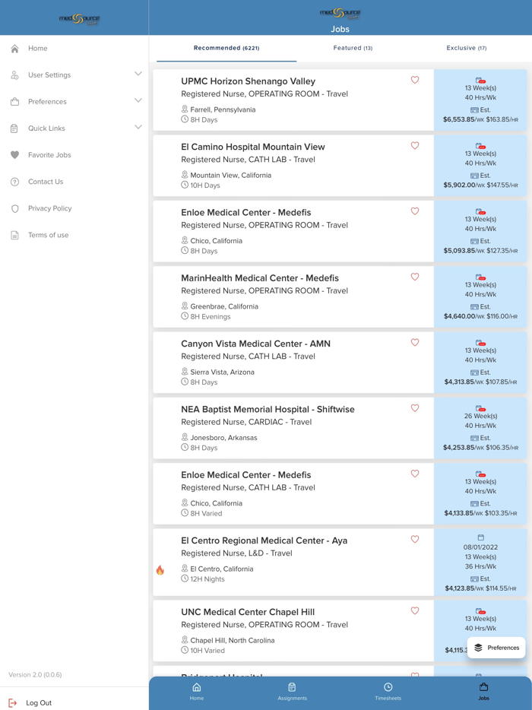Click the calendar icon above 08/01/2022

click(481, 537)
